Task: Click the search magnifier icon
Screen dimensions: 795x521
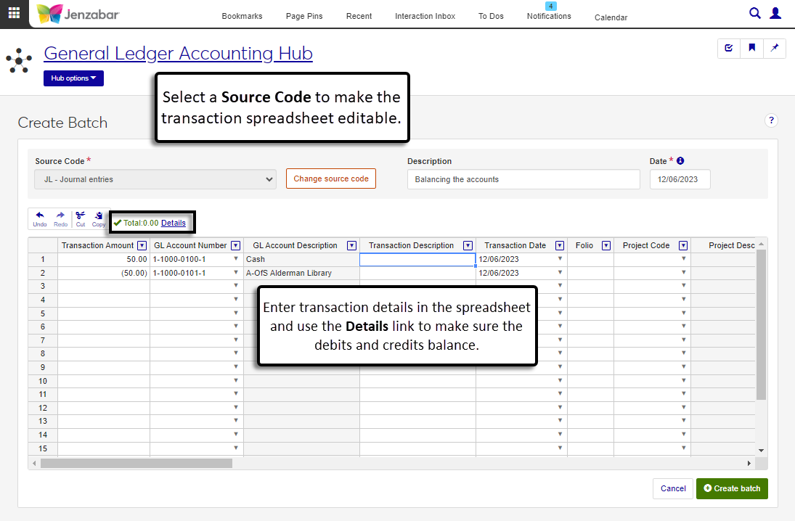Action: (x=755, y=13)
